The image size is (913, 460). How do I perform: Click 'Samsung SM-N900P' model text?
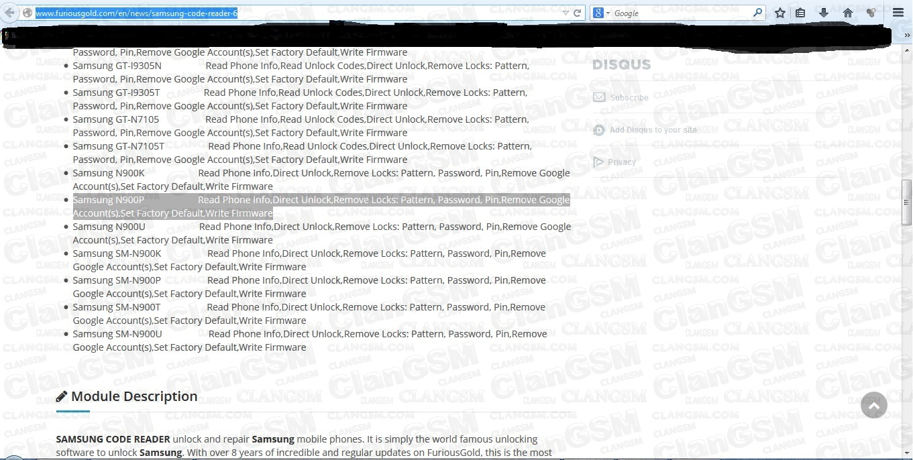[117, 280]
